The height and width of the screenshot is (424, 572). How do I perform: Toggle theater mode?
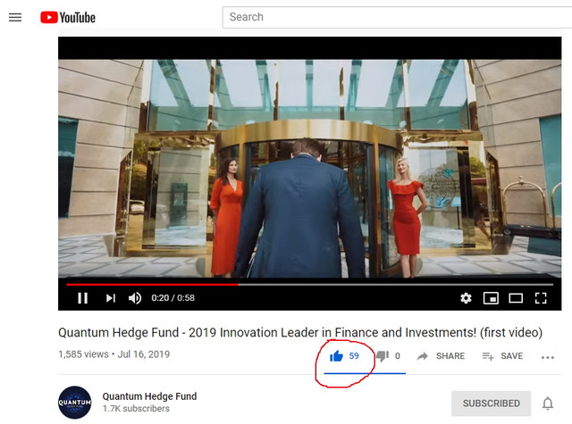[x=516, y=298]
